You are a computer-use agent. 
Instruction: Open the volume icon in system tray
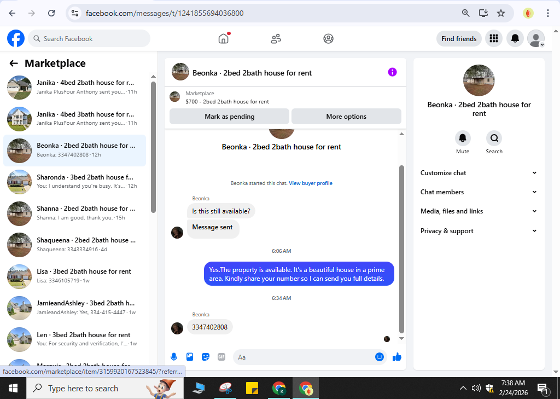476,388
